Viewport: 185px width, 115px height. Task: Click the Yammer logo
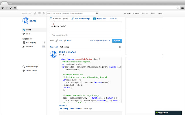(x=27, y=14)
